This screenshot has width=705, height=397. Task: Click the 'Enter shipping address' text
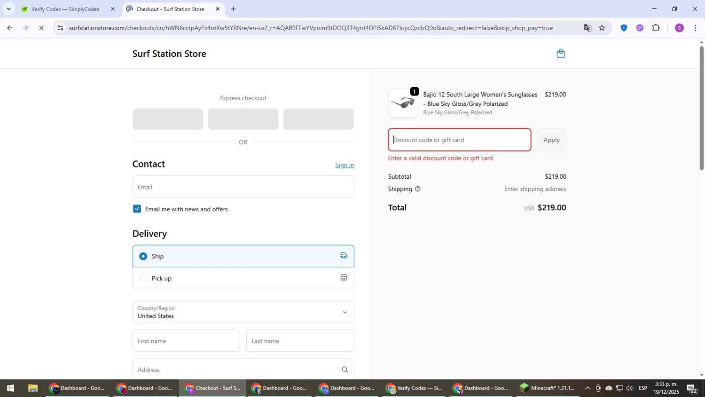[535, 189]
